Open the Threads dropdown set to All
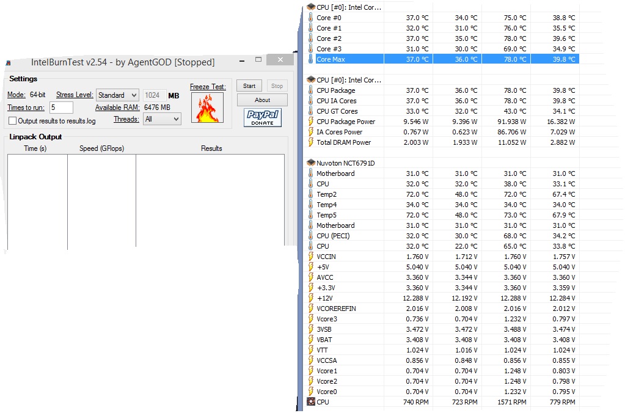 click(x=162, y=119)
